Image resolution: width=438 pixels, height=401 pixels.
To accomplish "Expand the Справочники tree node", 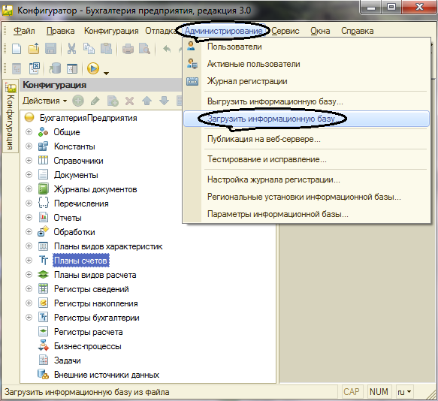I will point(29,161).
